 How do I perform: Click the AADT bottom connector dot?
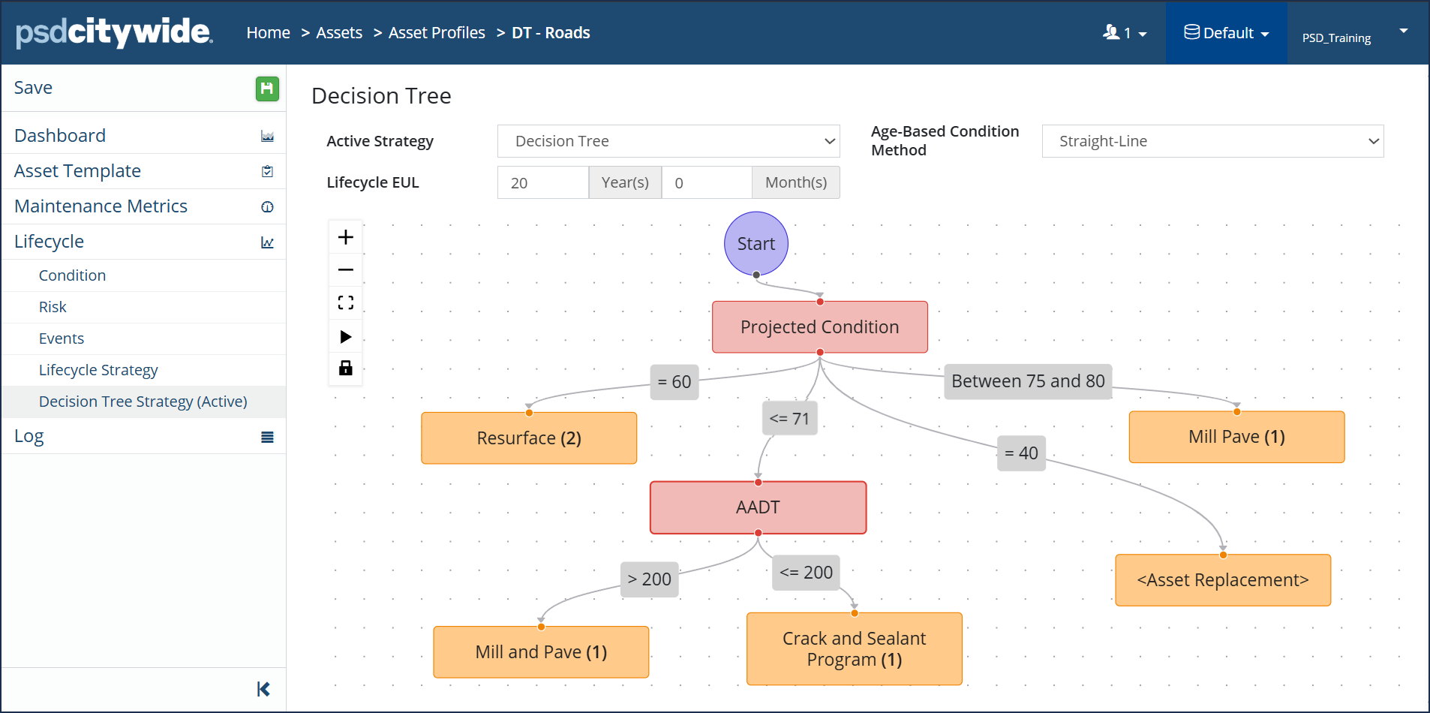pos(759,533)
